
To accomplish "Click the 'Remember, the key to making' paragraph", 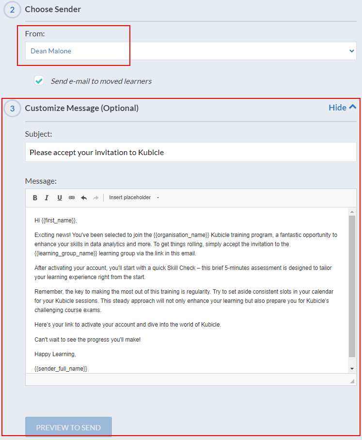I will click(184, 301).
